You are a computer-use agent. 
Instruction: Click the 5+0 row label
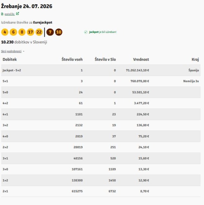click(x=5, y=92)
